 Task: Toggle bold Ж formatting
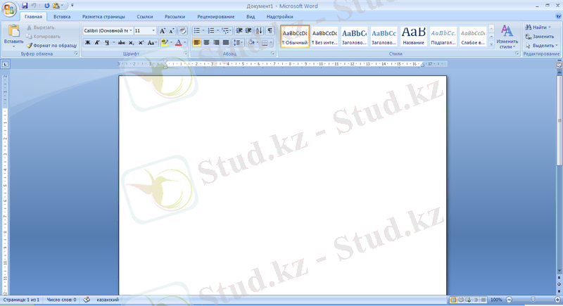click(x=87, y=42)
